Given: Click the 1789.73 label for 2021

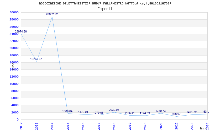Looking at the screenshot, I should (x=160, y=111).
